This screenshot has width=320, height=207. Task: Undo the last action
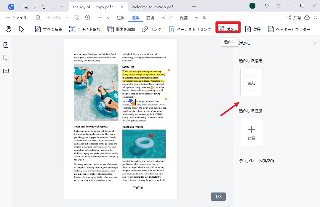pyautogui.click(x=44, y=7)
